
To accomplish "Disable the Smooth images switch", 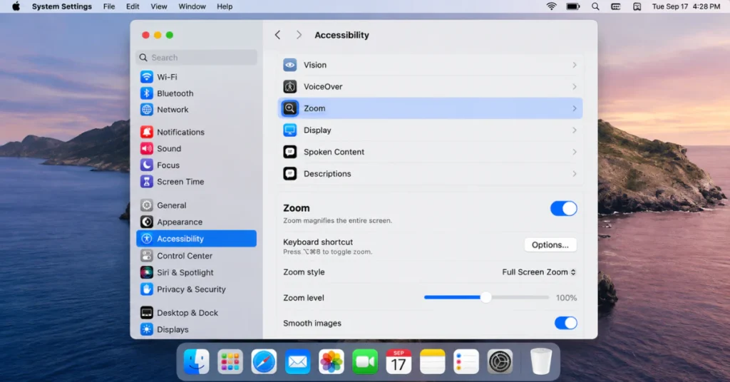I will (x=565, y=323).
